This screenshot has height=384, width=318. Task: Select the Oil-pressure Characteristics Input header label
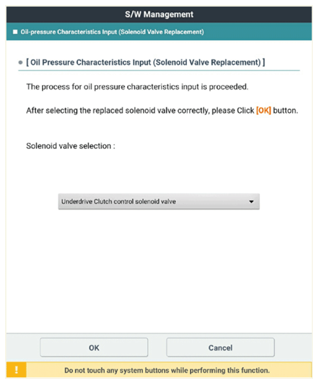click(x=112, y=32)
